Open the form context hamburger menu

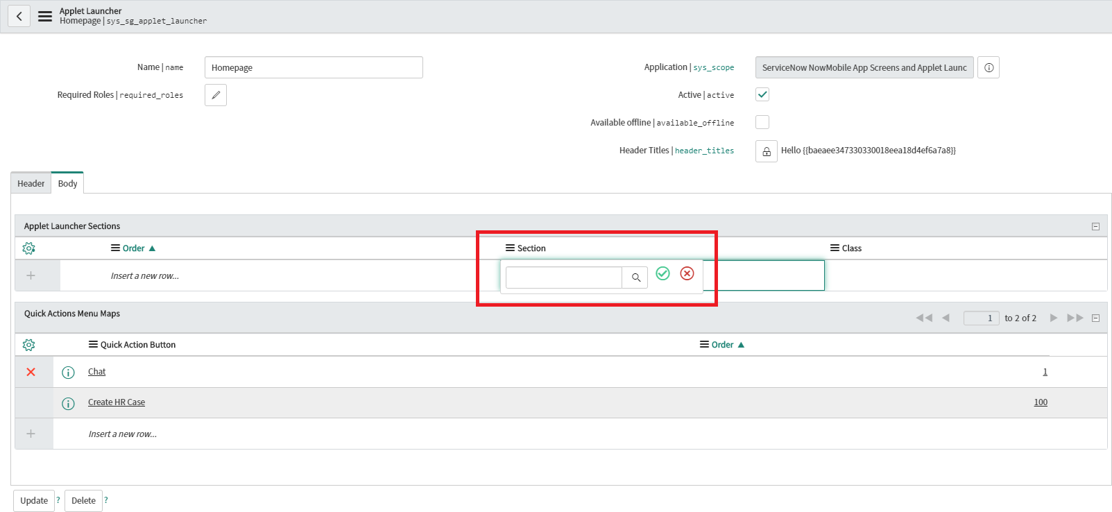pyautogui.click(x=45, y=16)
